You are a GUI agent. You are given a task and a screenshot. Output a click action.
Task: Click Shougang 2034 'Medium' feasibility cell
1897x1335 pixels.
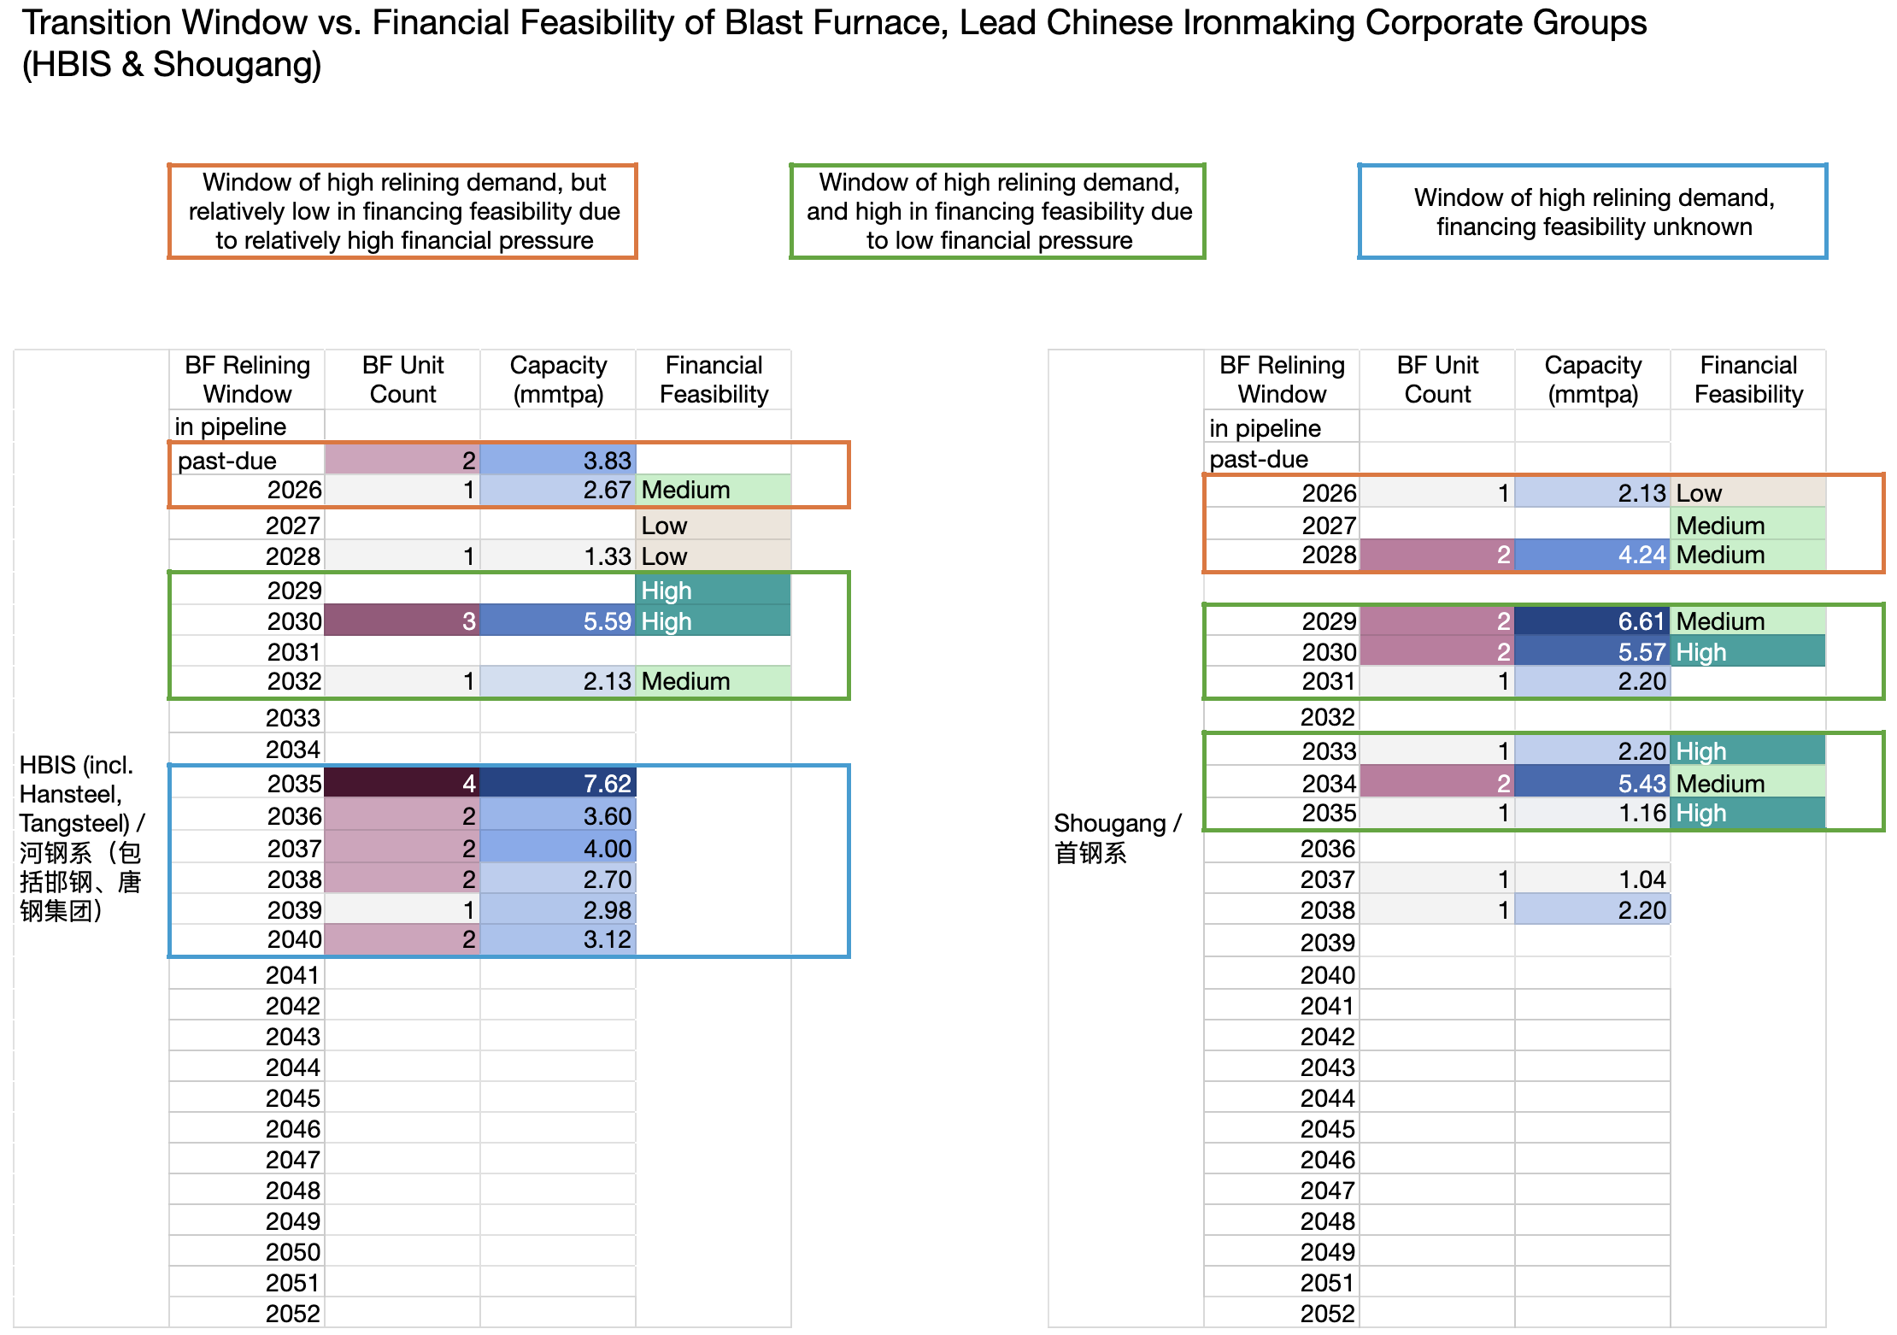pos(1748,783)
